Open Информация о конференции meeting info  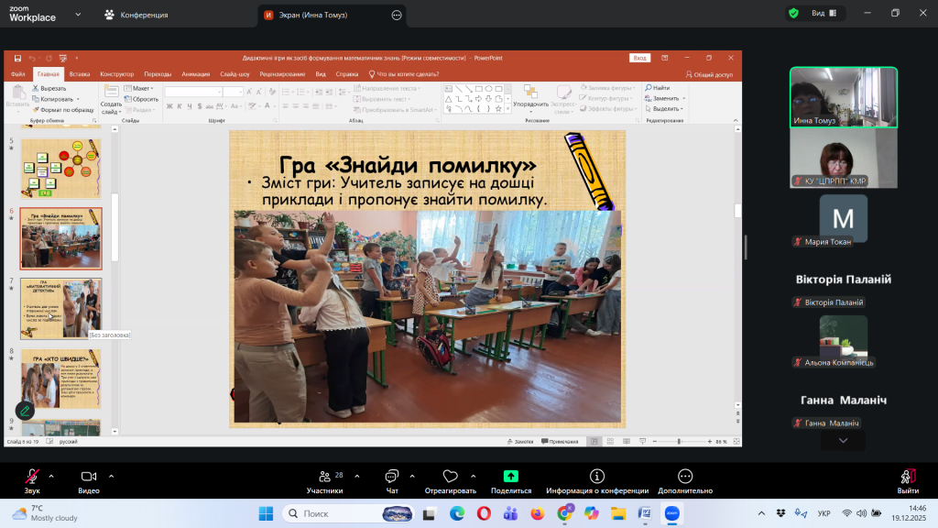click(597, 478)
